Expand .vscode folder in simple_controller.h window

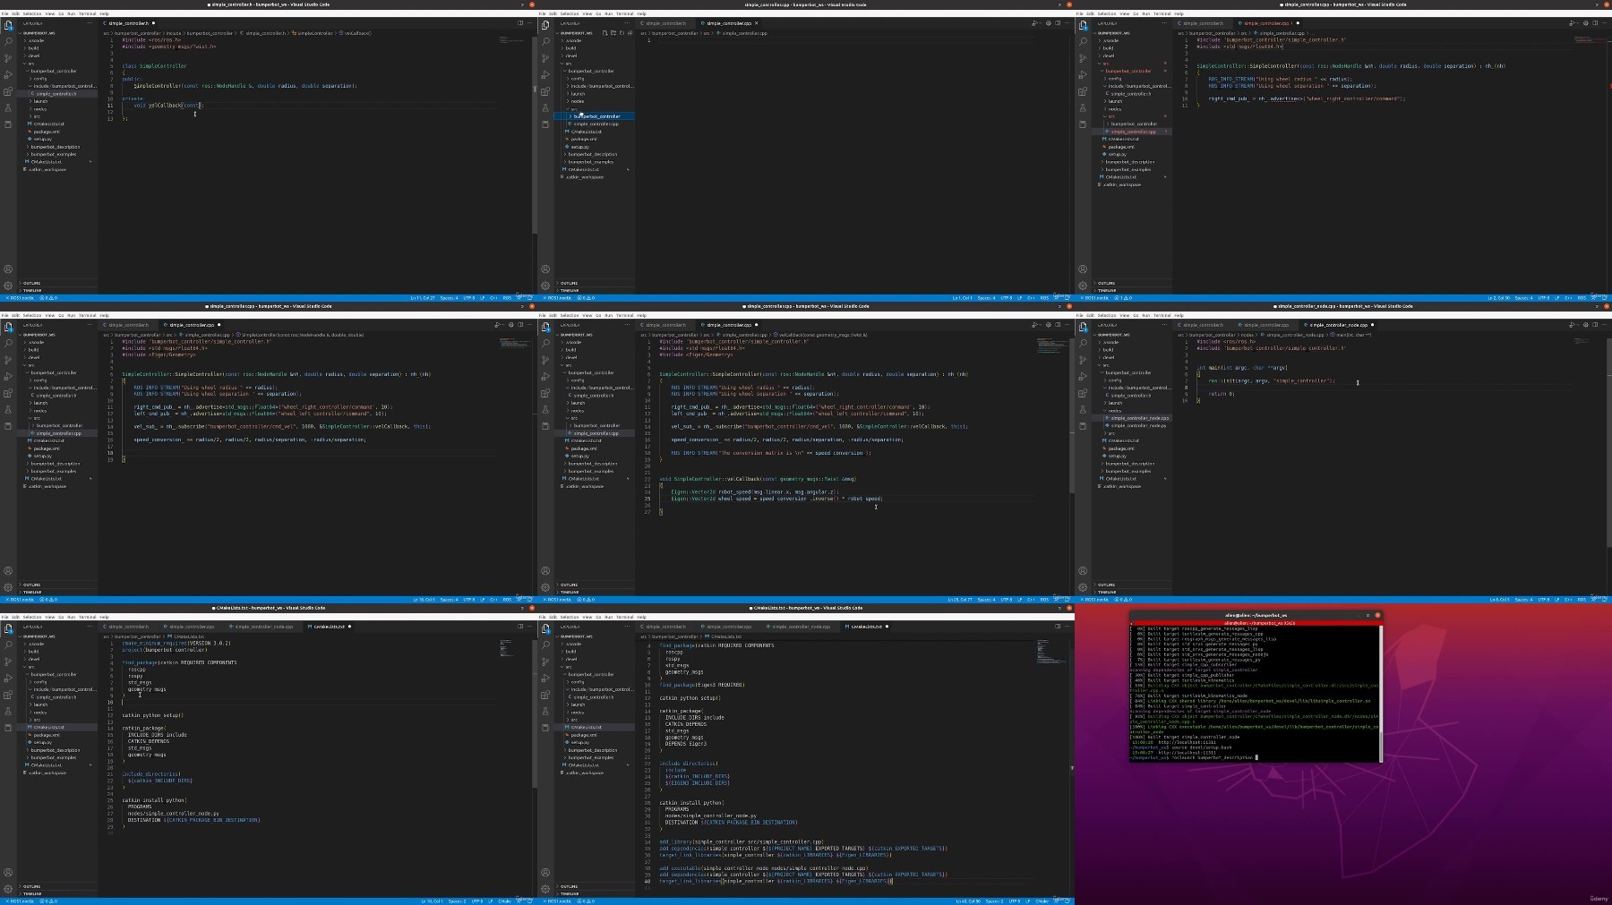36,40
